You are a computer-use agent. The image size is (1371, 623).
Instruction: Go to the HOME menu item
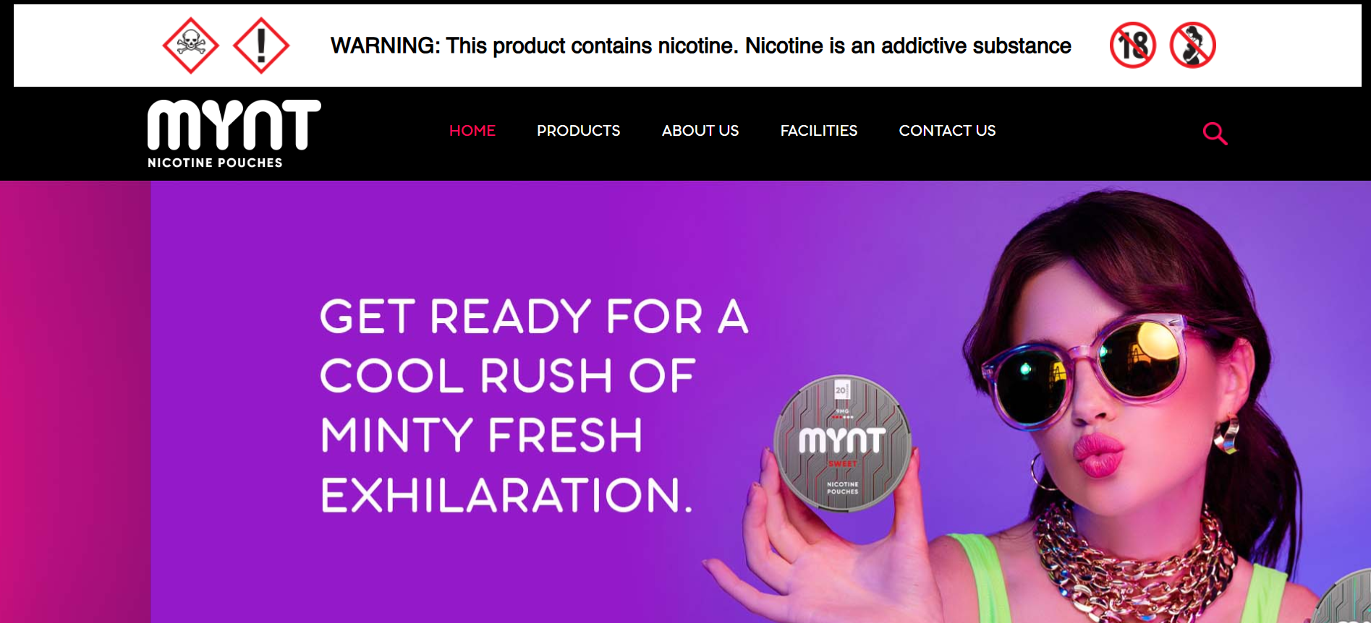tap(472, 131)
